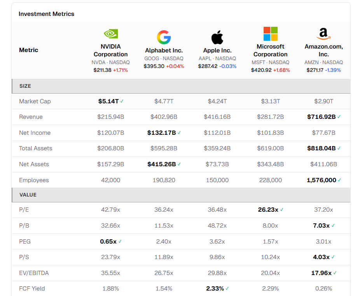
Task: Click the 0.26% FCF Yield cell
Action: (324, 288)
